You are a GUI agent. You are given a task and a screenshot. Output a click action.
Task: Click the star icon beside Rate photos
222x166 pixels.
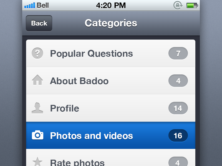37,162
